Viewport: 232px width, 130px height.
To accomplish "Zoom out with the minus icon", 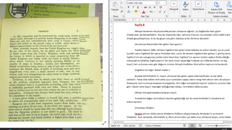I will 206,126.
